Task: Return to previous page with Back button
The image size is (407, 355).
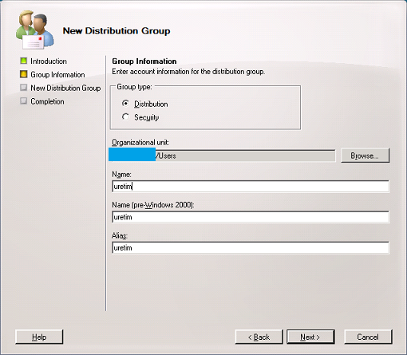Action: coord(259,337)
